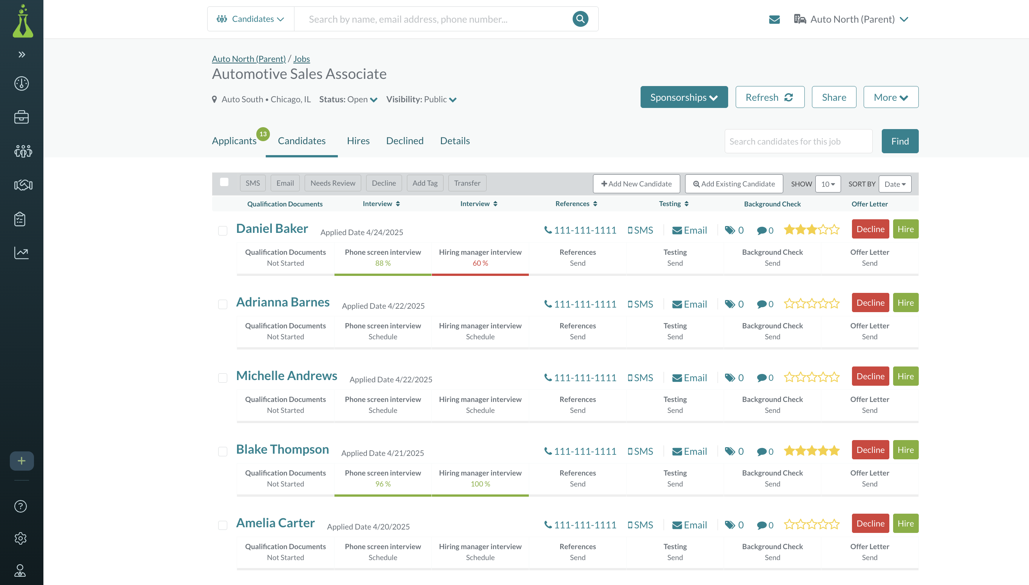Screen dimensions: 1029x585
Task: Open the Sponsorships dropdown
Action: 684,97
